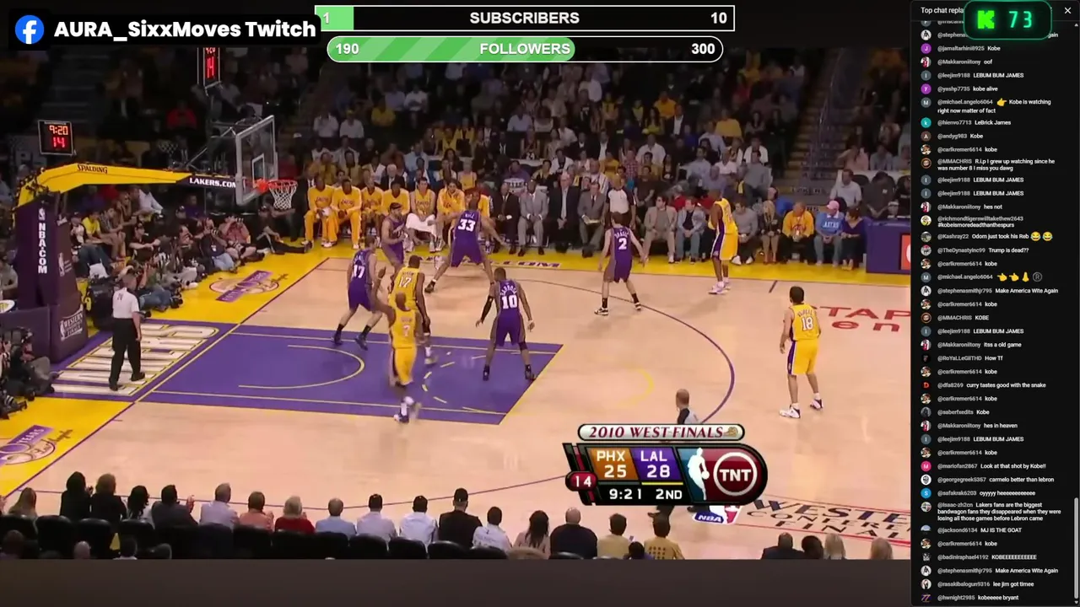Viewport: 1080px width, 607px height.
Task: Open @hienvo7713's username link
Action: click(954, 122)
